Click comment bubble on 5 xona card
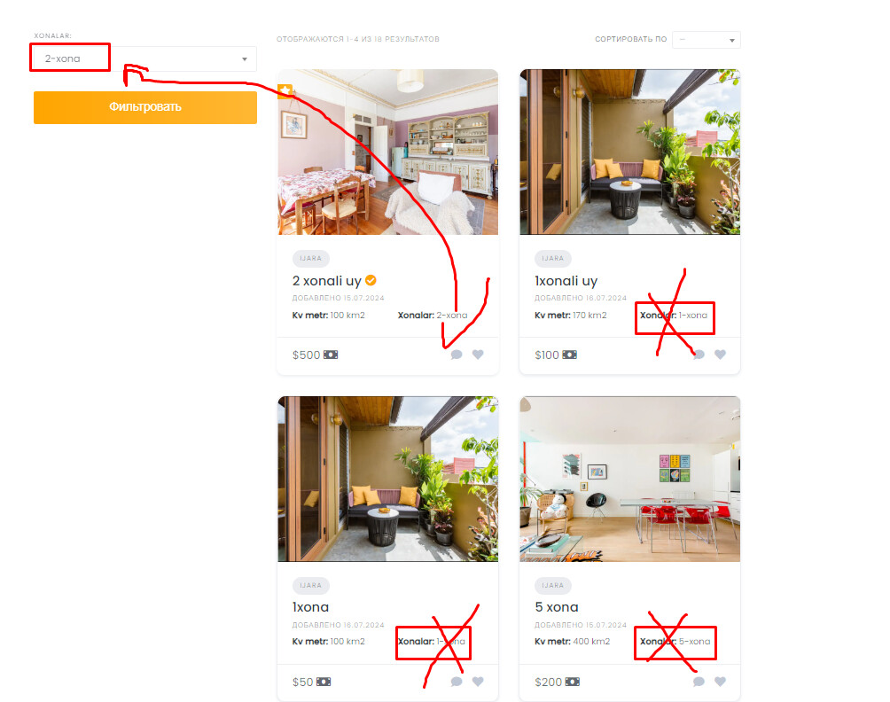 [699, 682]
